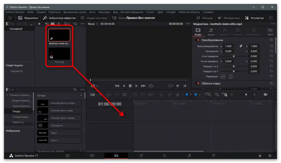The height and width of the screenshot is (163, 281).
Task: Open the Воспроизведение menu
Action: 132,12
